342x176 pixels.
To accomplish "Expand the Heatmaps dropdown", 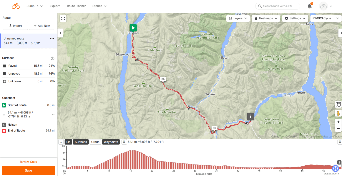I will [266, 18].
